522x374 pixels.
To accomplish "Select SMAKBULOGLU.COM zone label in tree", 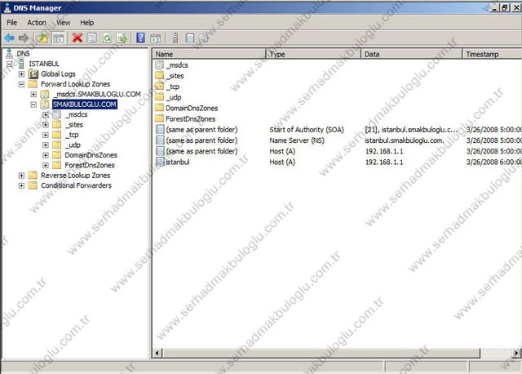I will click(85, 105).
